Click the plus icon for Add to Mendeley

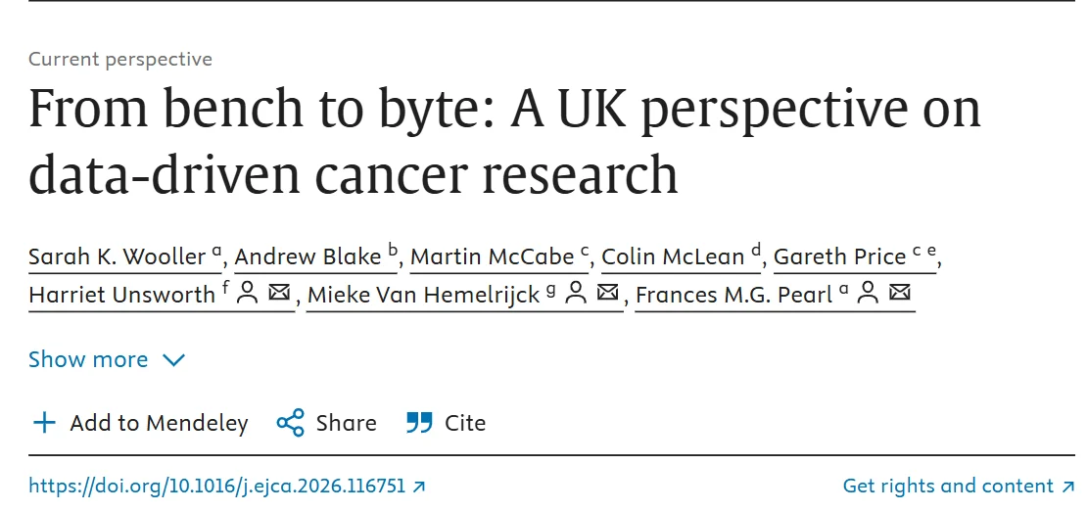point(44,423)
